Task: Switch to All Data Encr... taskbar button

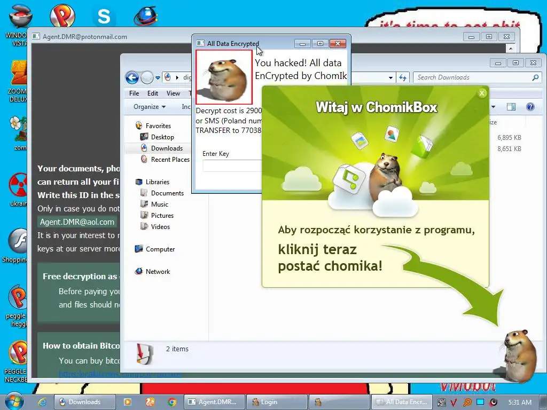Action: [x=402, y=402]
